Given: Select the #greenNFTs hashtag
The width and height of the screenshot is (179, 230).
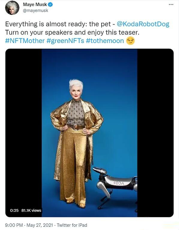Looking at the screenshot, I should pos(65,41).
